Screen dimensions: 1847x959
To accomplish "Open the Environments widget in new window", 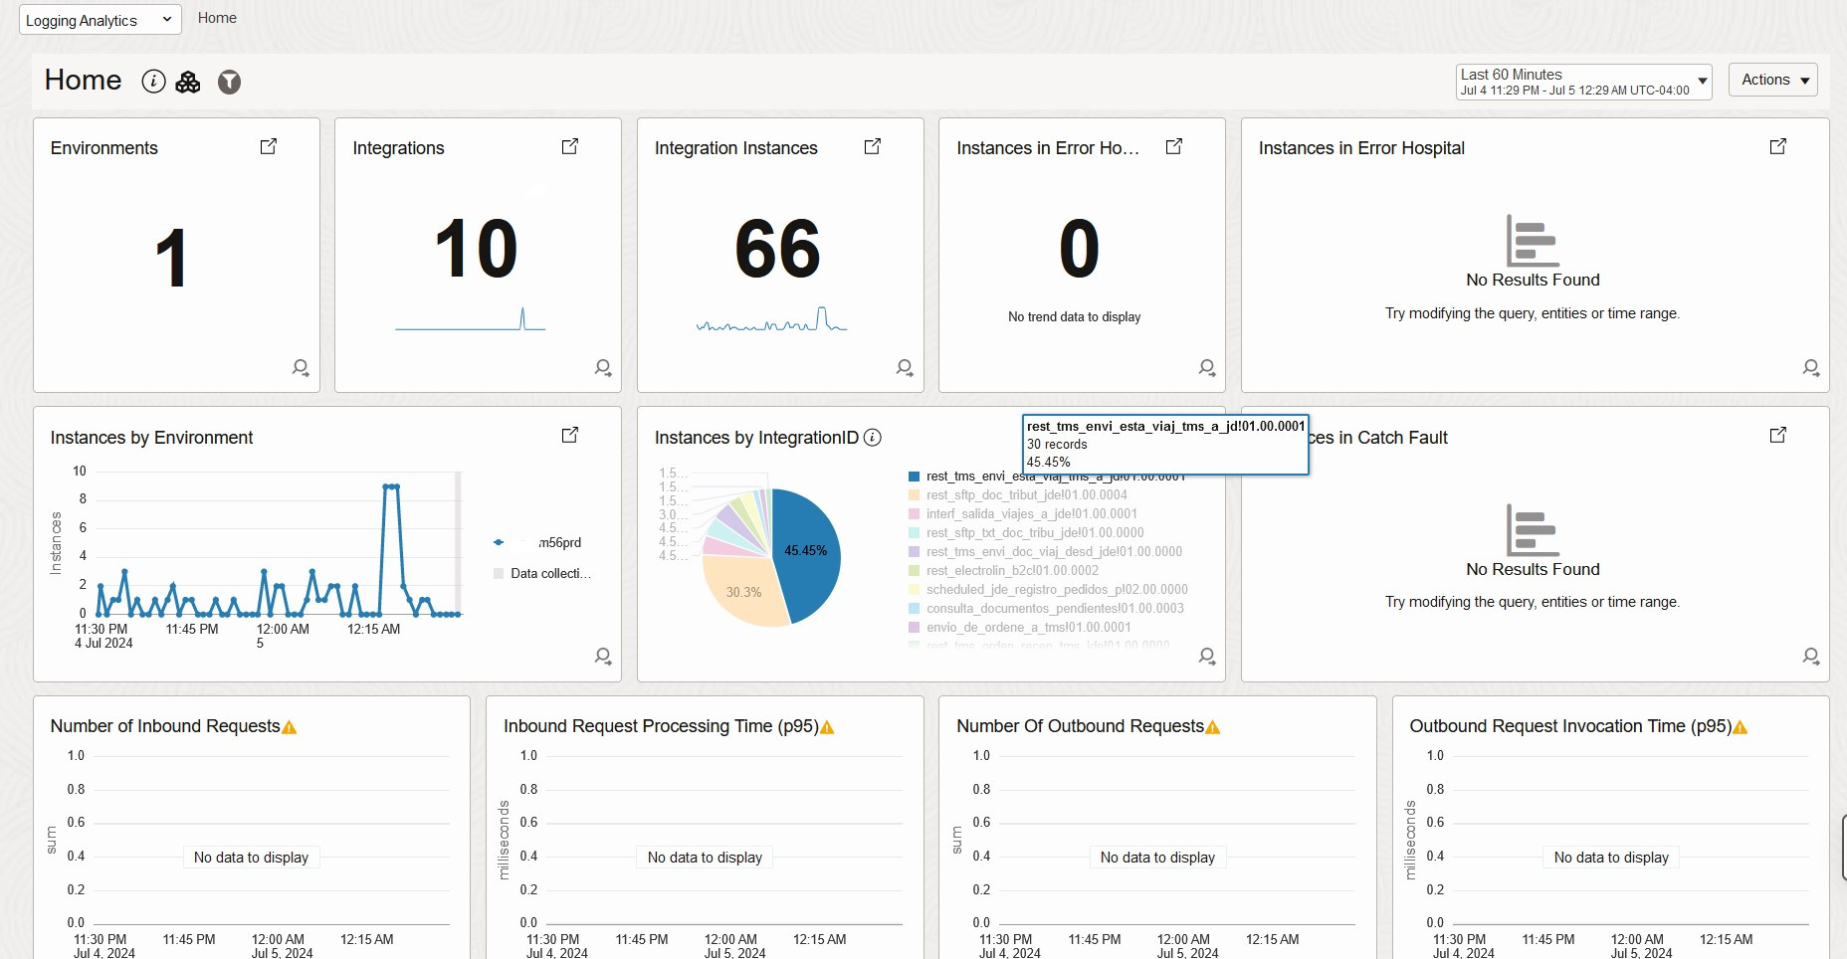I will point(269,146).
